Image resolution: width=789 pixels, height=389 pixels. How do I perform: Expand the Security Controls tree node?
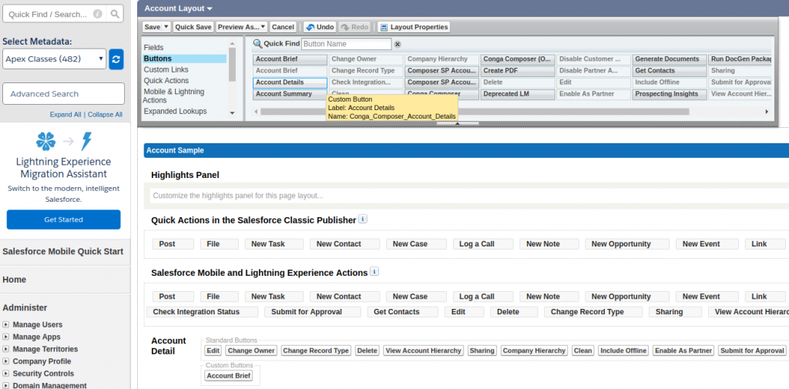pyautogui.click(x=6, y=374)
